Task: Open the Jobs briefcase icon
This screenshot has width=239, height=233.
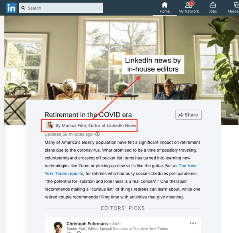Action: pyautogui.click(x=213, y=5)
